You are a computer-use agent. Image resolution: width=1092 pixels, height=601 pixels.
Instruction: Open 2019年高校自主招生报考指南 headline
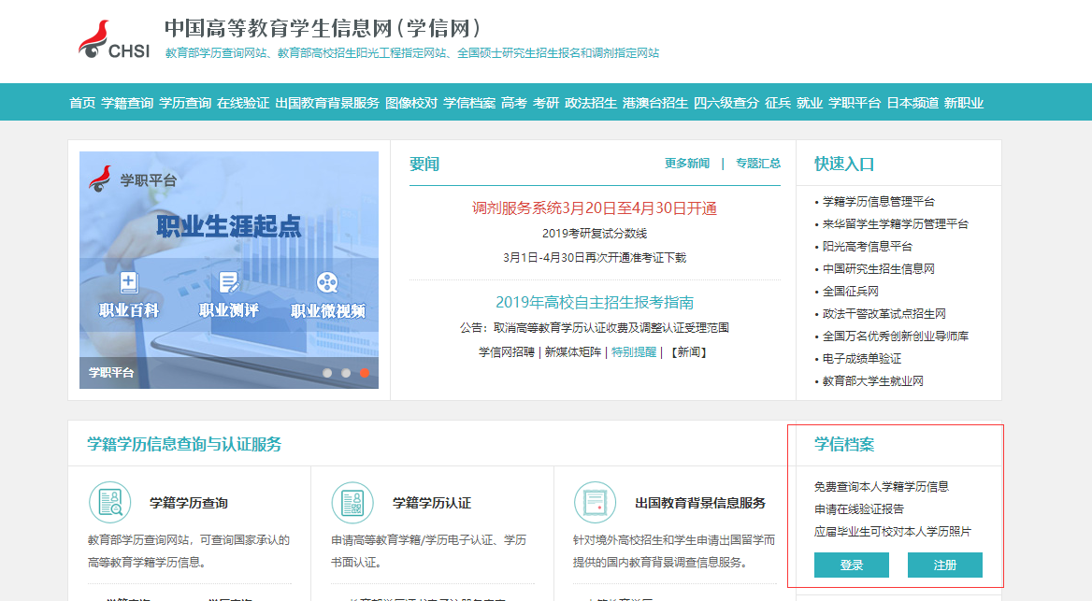click(x=594, y=302)
